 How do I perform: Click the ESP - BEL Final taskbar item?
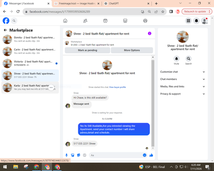pos(152,167)
